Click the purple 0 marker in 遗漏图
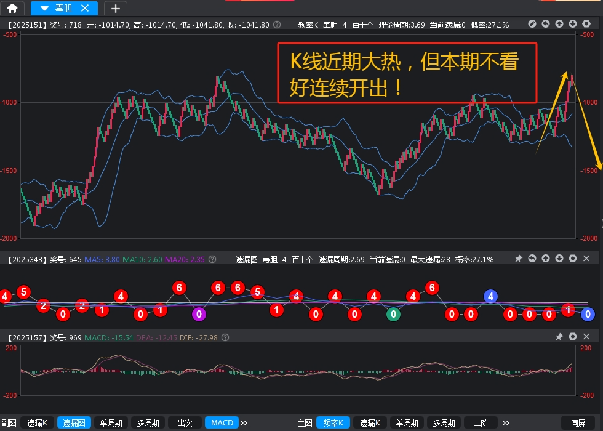Image resolution: width=603 pixels, height=431 pixels. pos(199,314)
